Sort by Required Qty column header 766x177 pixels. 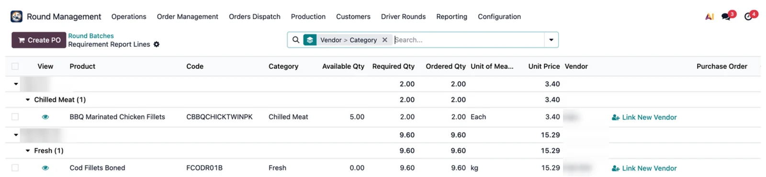click(x=394, y=66)
